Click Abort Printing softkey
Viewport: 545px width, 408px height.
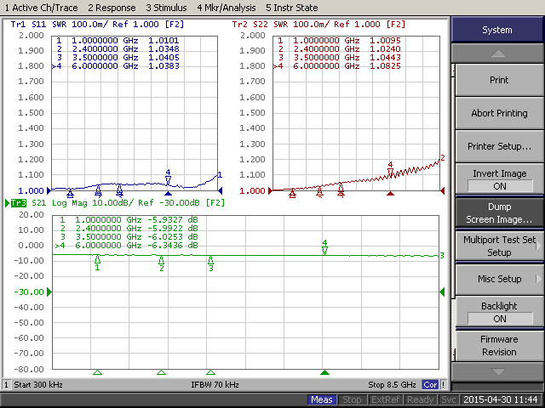[x=499, y=113]
